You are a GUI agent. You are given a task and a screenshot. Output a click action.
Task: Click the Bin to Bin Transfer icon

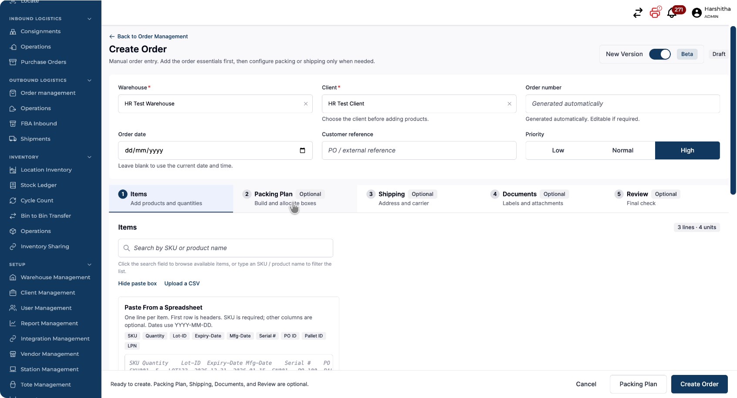[13, 216]
